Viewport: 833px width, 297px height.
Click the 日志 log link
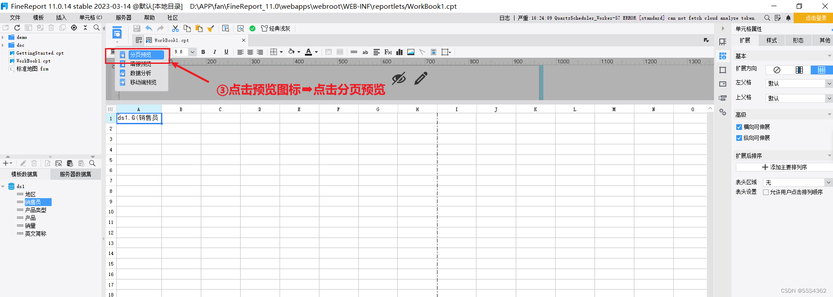point(505,18)
